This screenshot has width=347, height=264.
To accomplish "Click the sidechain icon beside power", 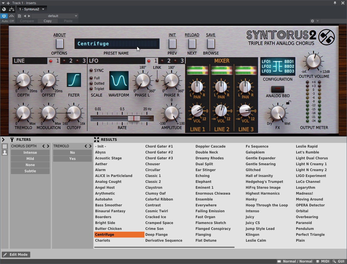I will (x=11, y=16).
